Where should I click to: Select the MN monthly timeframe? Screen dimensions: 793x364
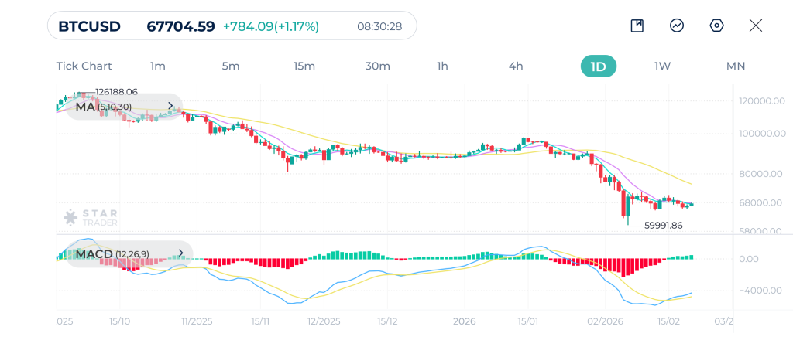click(736, 66)
